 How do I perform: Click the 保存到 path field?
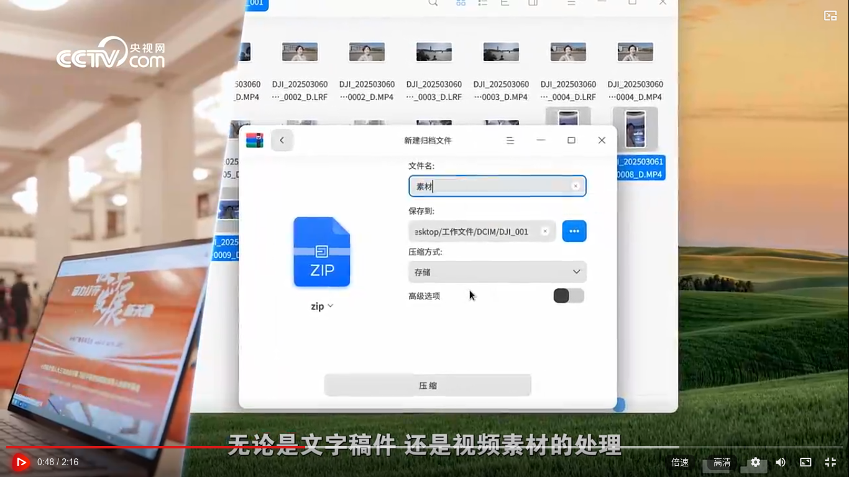pos(482,231)
